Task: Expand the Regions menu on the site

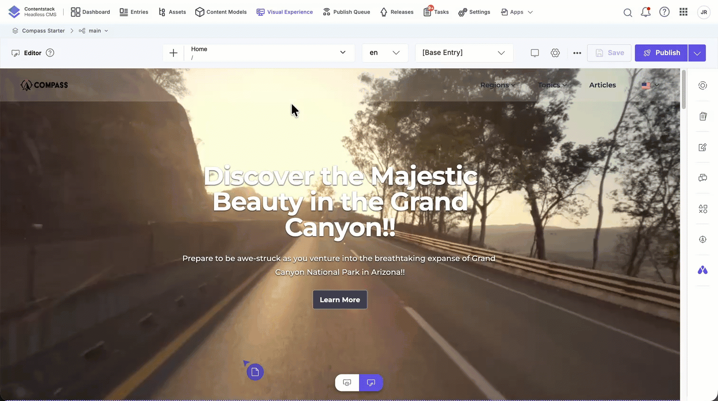Action: pos(498,85)
